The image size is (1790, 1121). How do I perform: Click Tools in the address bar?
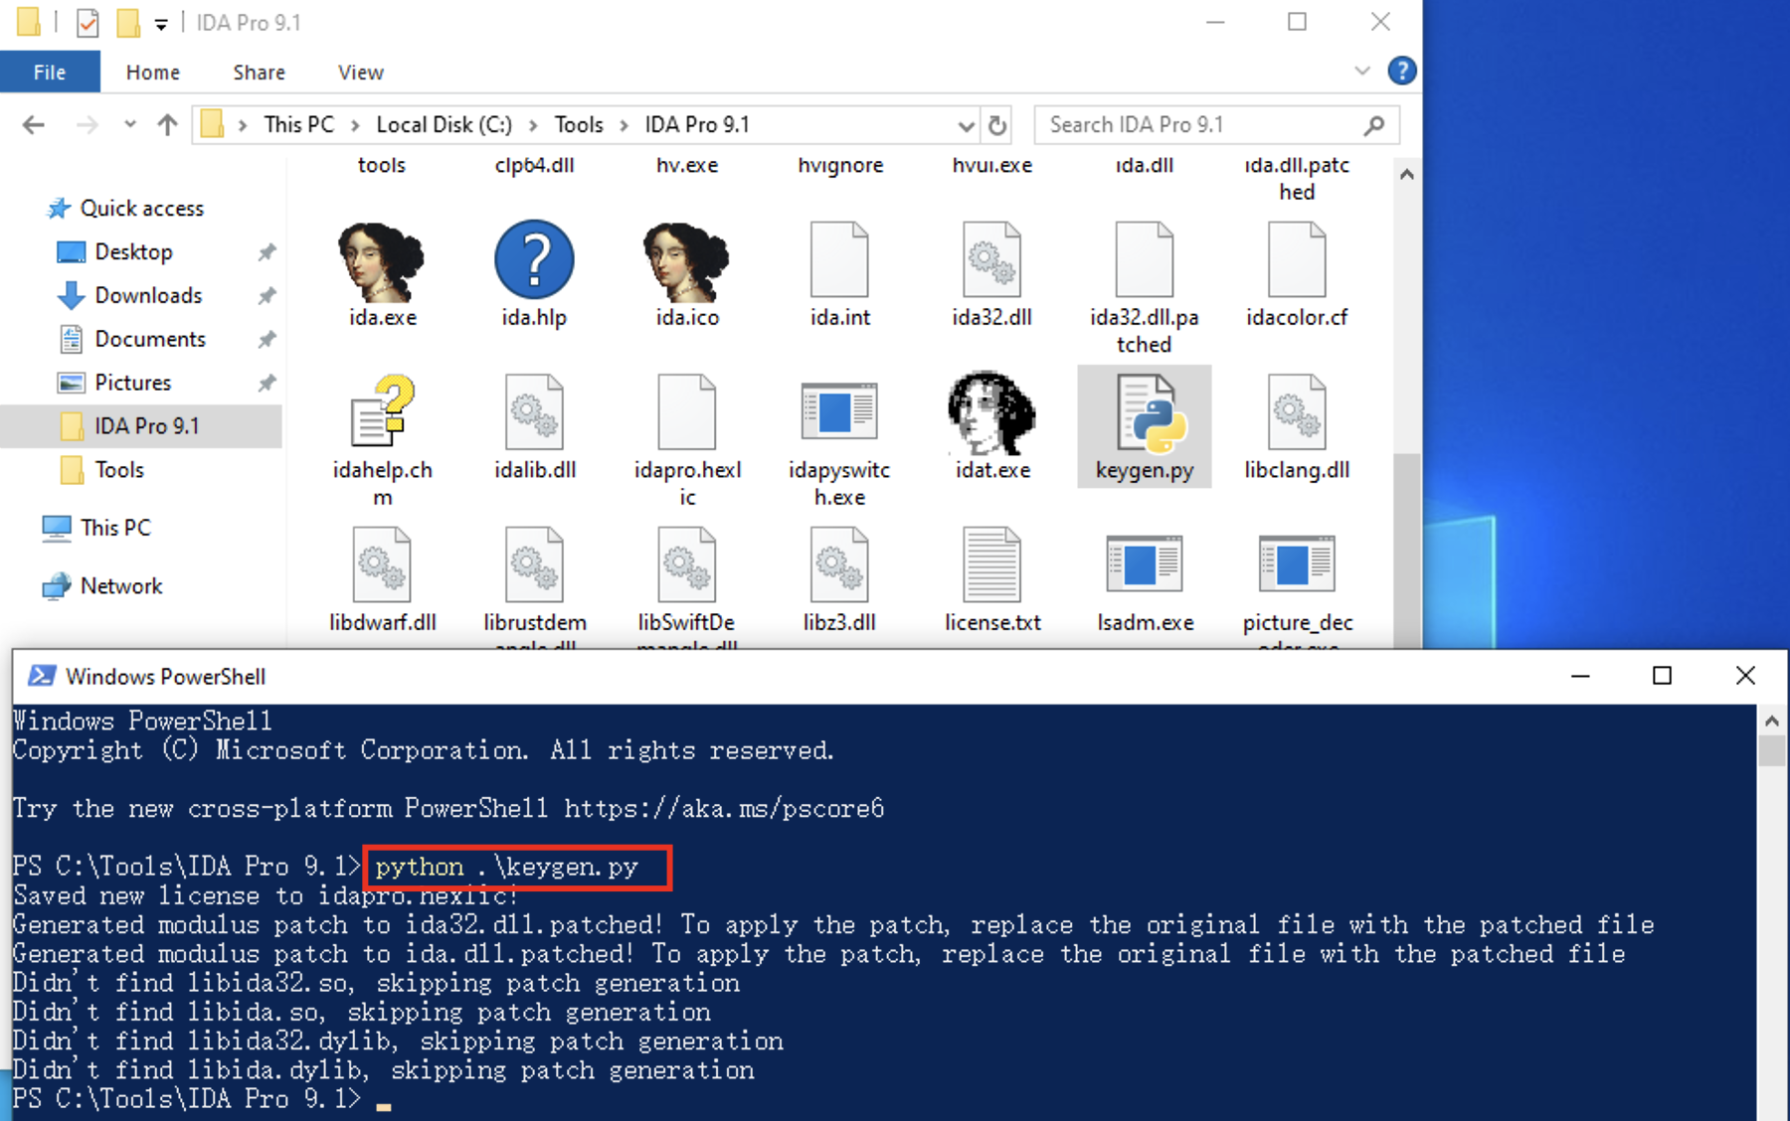click(579, 124)
